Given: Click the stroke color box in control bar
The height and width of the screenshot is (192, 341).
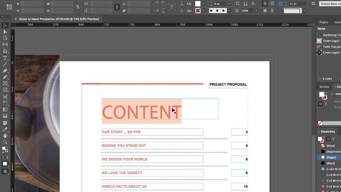Looking at the screenshot, I should pos(198,11).
